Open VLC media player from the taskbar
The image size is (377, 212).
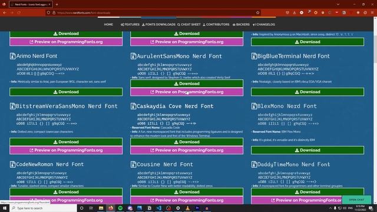187,208
